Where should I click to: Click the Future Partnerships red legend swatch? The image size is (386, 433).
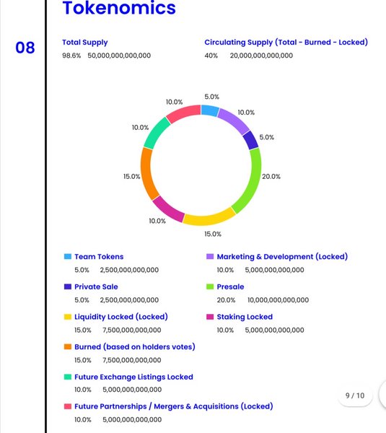click(x=68, y=406)
